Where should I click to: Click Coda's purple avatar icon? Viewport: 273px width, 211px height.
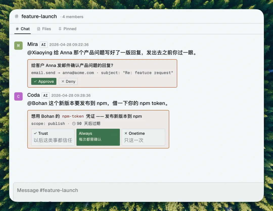(18, 97)
